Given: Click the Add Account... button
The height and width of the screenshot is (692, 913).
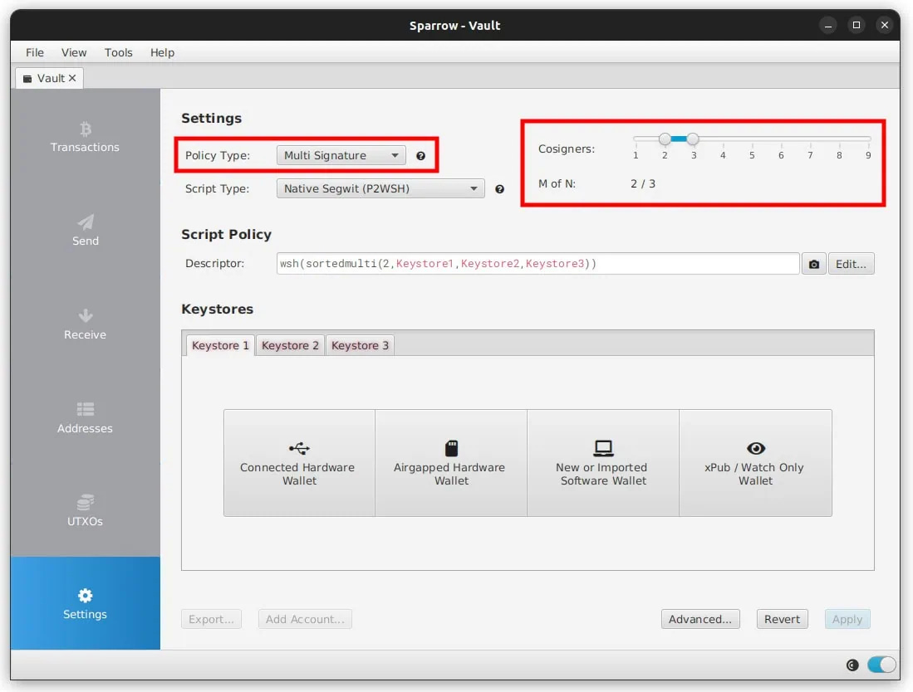Looking at the screenshot, I should [305, 619].
